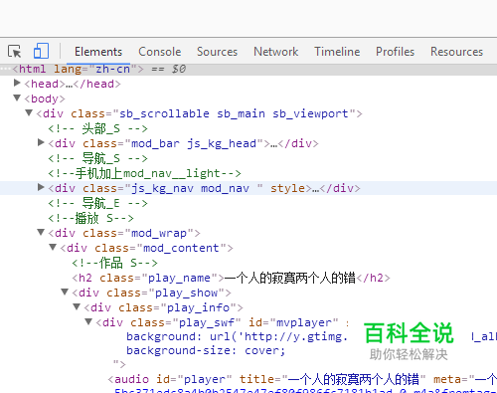Switch to the Sources tab

coord(217,52)
